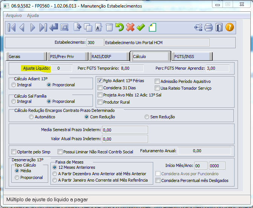Select Média tipo cálculo

(x=17, y=171)
